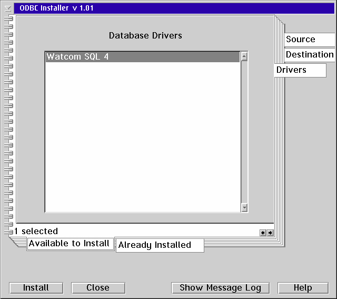Go to previous notebook page with left arrow
The image size is (337, 299).
[263, 233]
